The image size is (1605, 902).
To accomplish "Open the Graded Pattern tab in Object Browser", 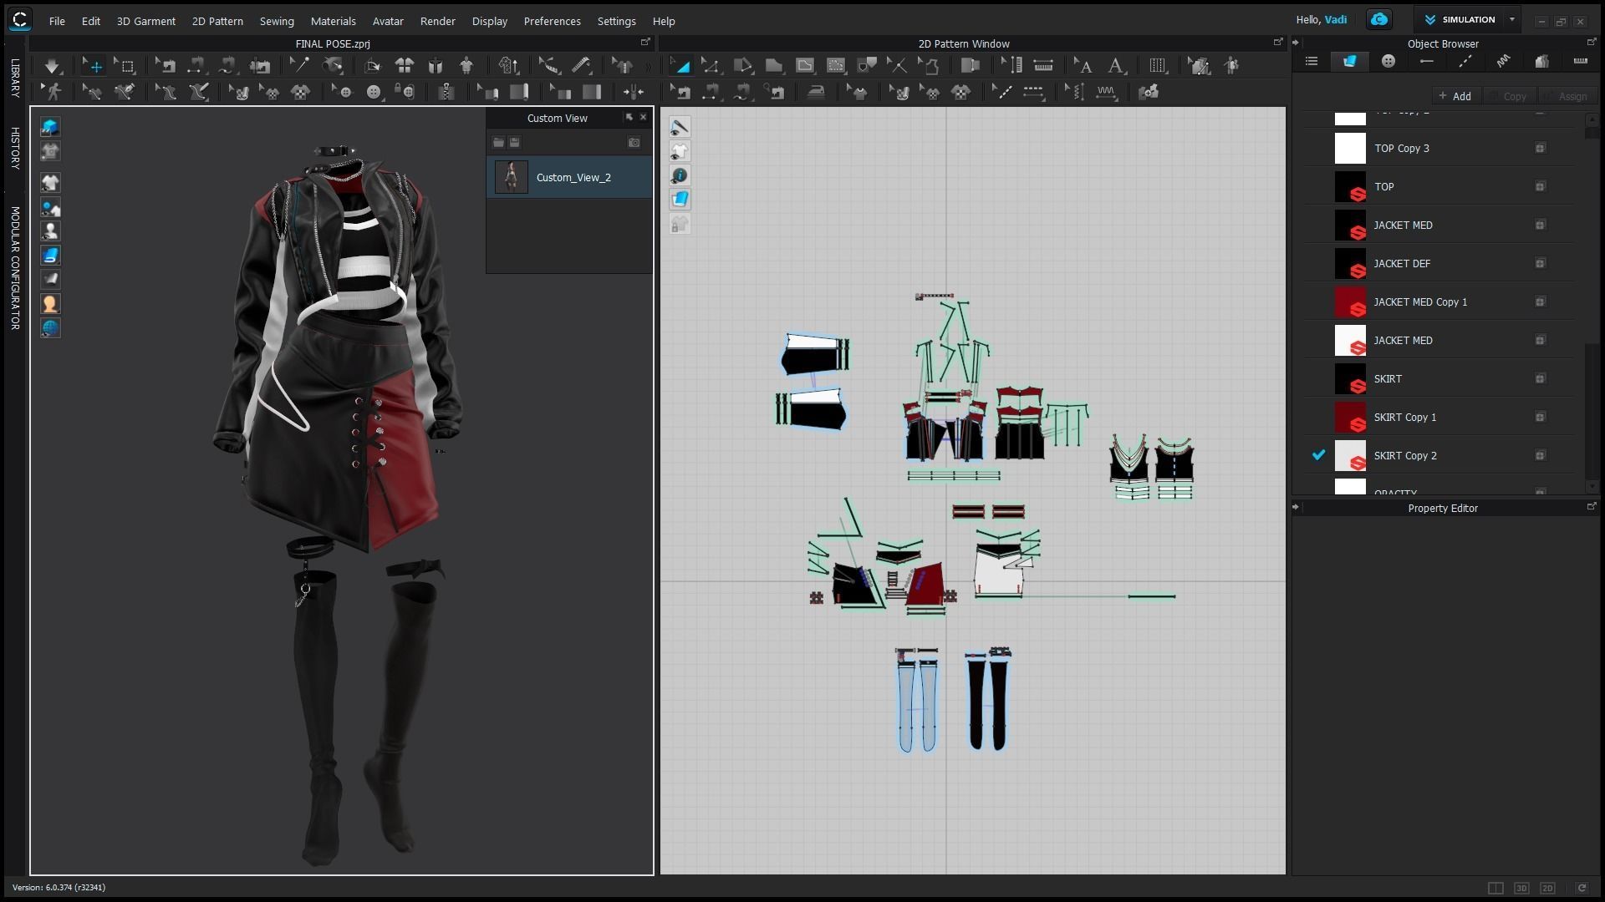I will tap(1542, 61).
